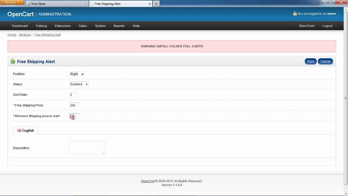Click the Free Shipping Price field

coord(74,105)
